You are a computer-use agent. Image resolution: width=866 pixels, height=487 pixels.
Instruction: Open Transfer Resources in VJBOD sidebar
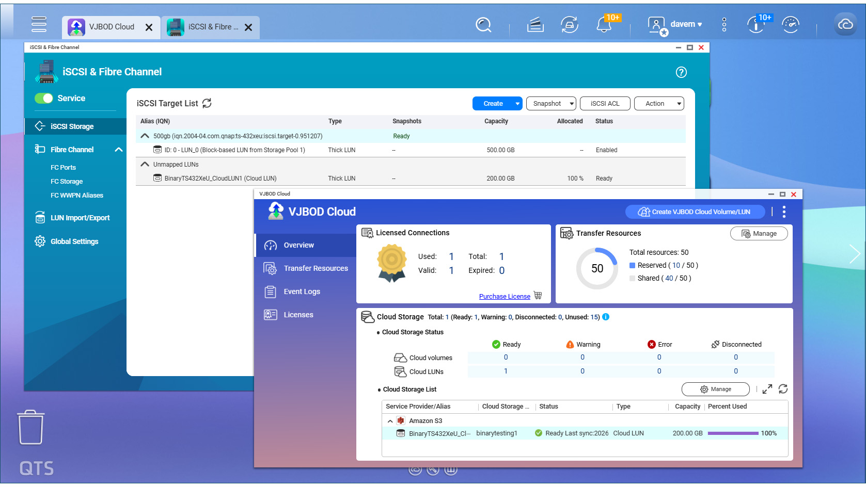(x=306, y=268)
